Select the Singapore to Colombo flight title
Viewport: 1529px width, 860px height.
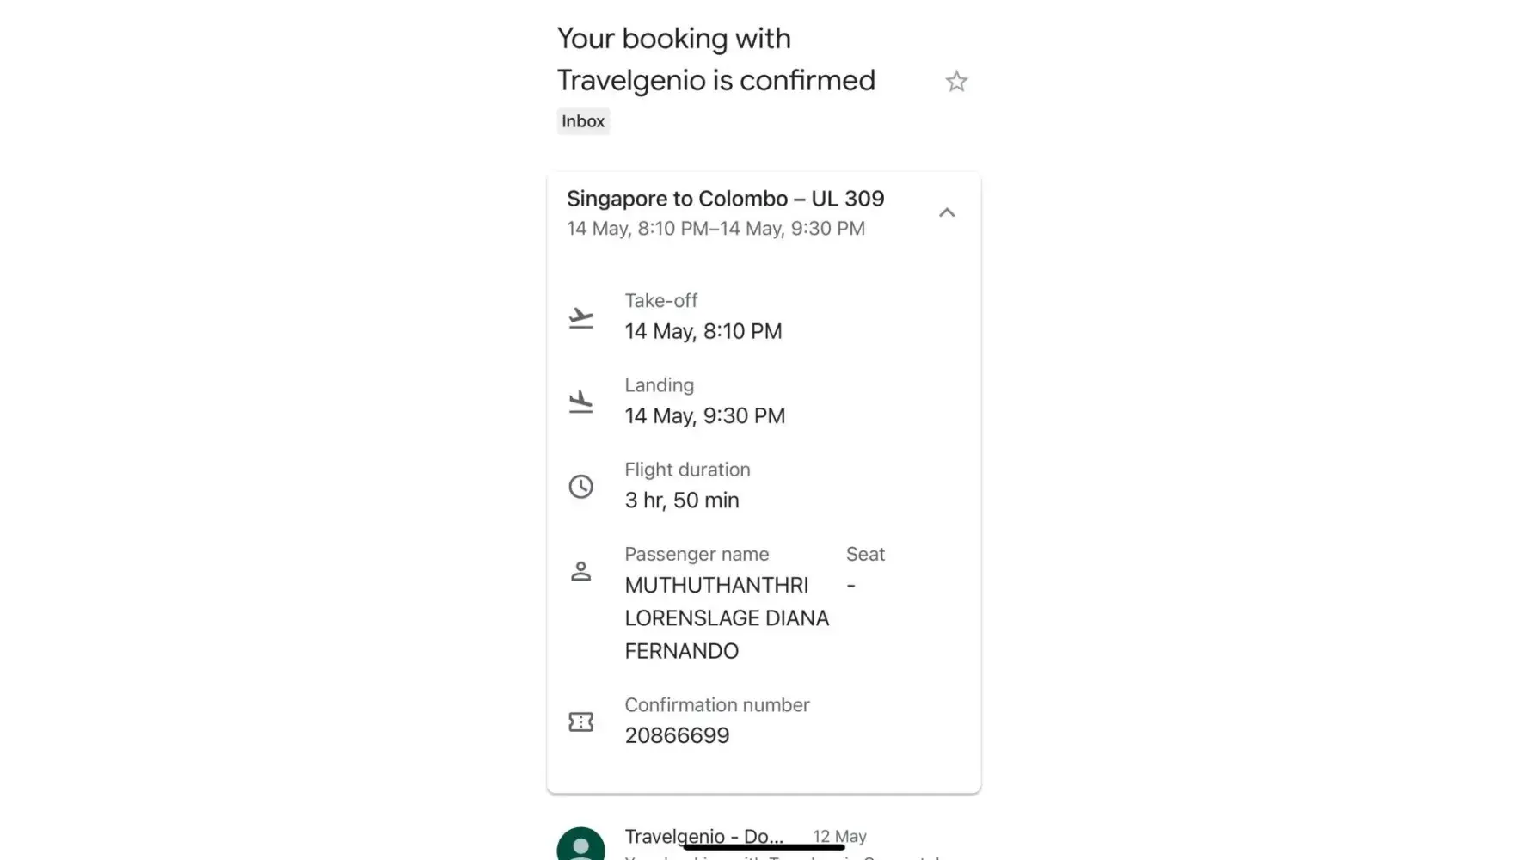tap(725, 199)
